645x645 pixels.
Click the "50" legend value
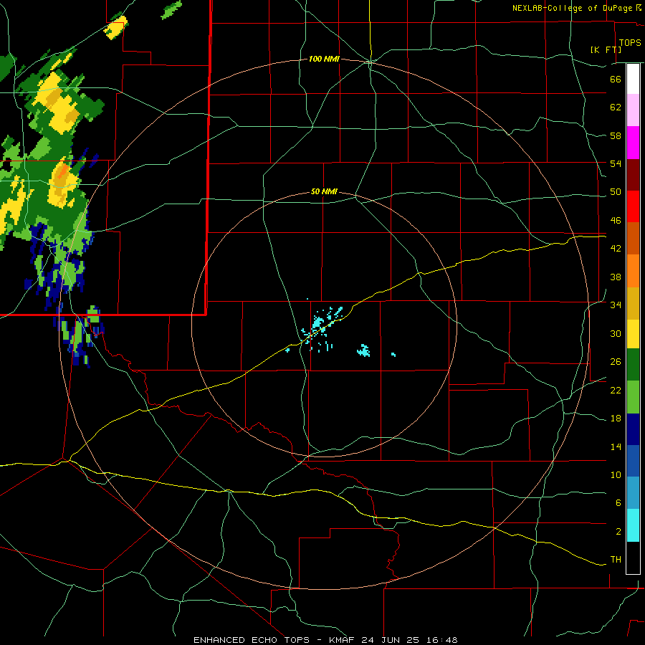pyautogui.click(x=616, y=192)
